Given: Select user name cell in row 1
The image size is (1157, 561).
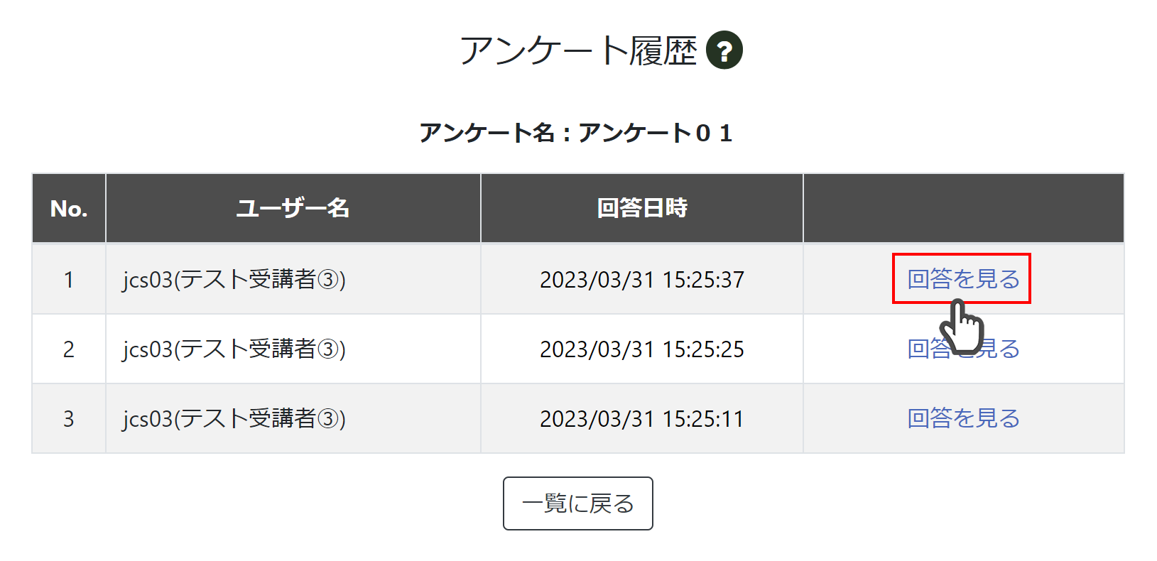Looking at the screenshot, I should [x=293, y=279].
